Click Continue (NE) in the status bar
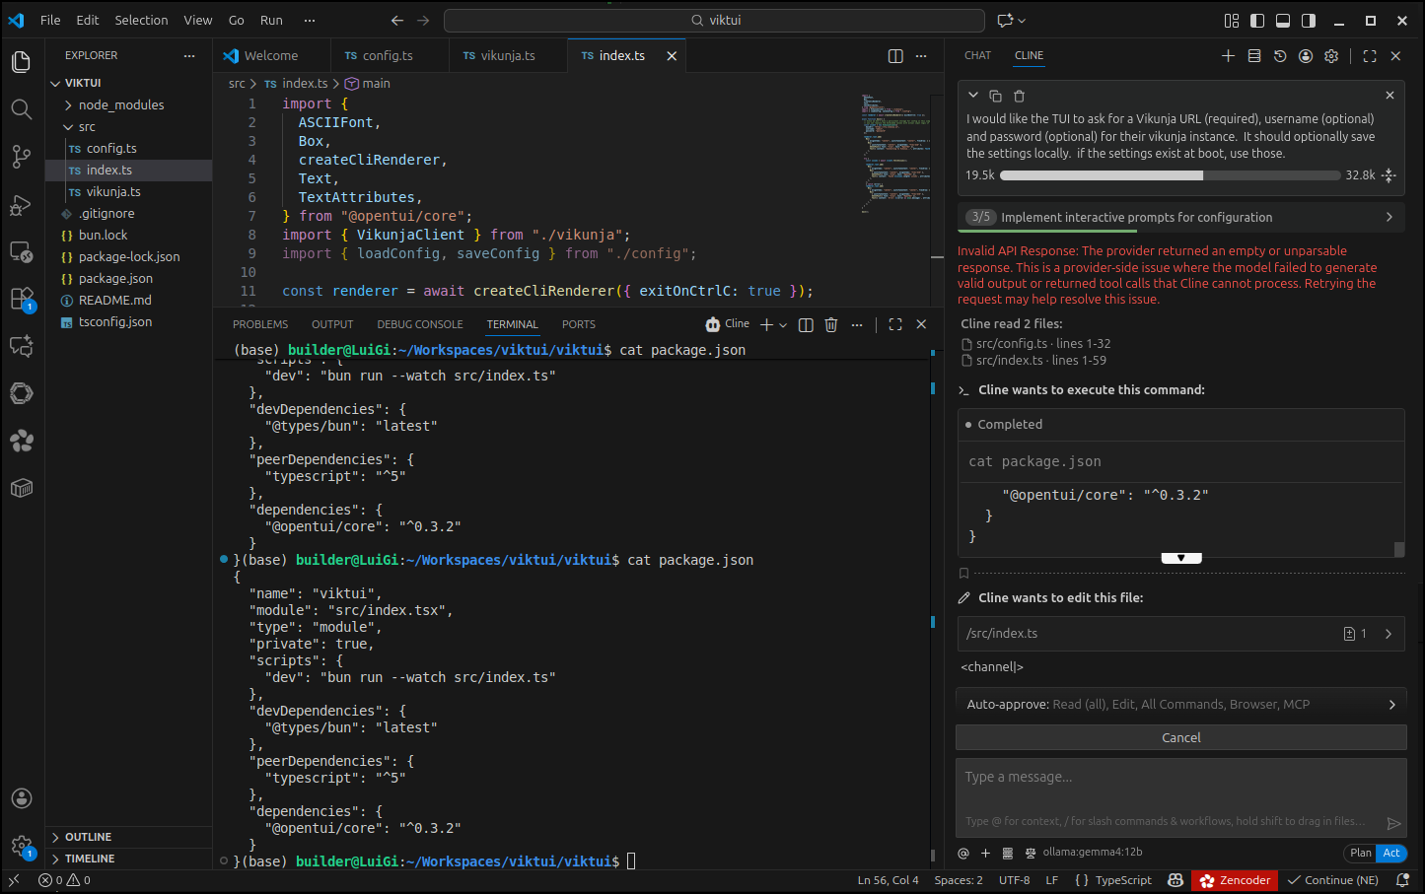 tap(1332, 880)
